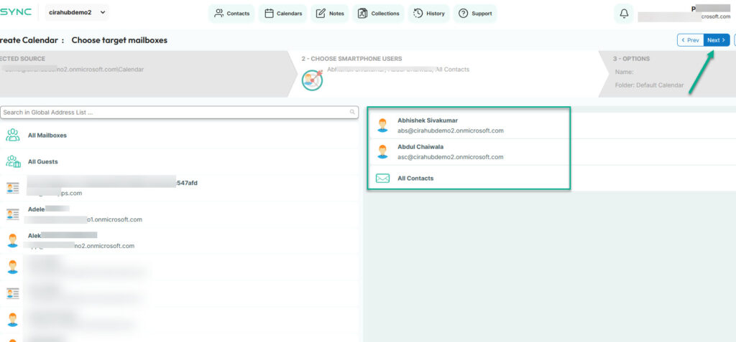
Task: Select the entry ending in 547afd
Action: point(180,188)
